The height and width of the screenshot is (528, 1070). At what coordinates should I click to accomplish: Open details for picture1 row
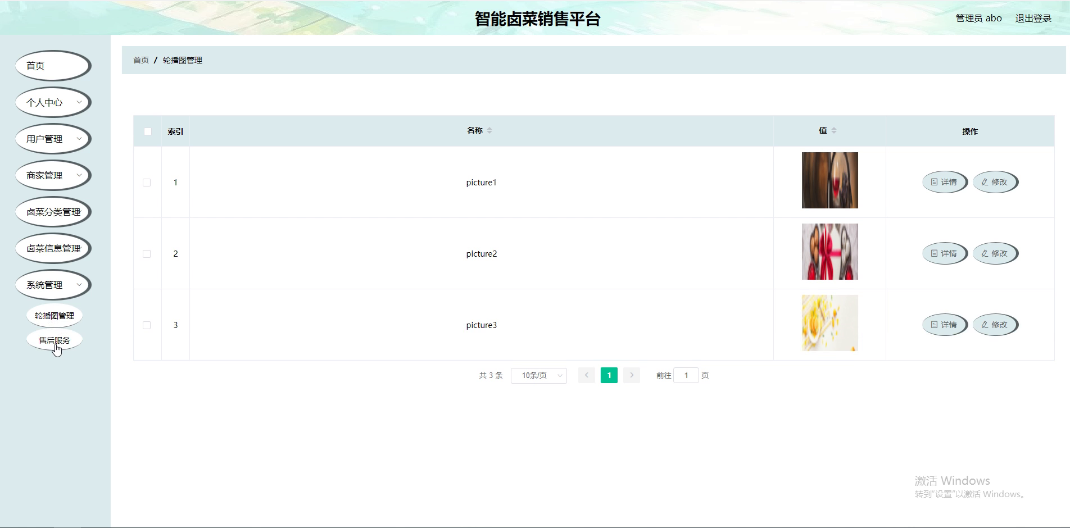tap(944, 182)
